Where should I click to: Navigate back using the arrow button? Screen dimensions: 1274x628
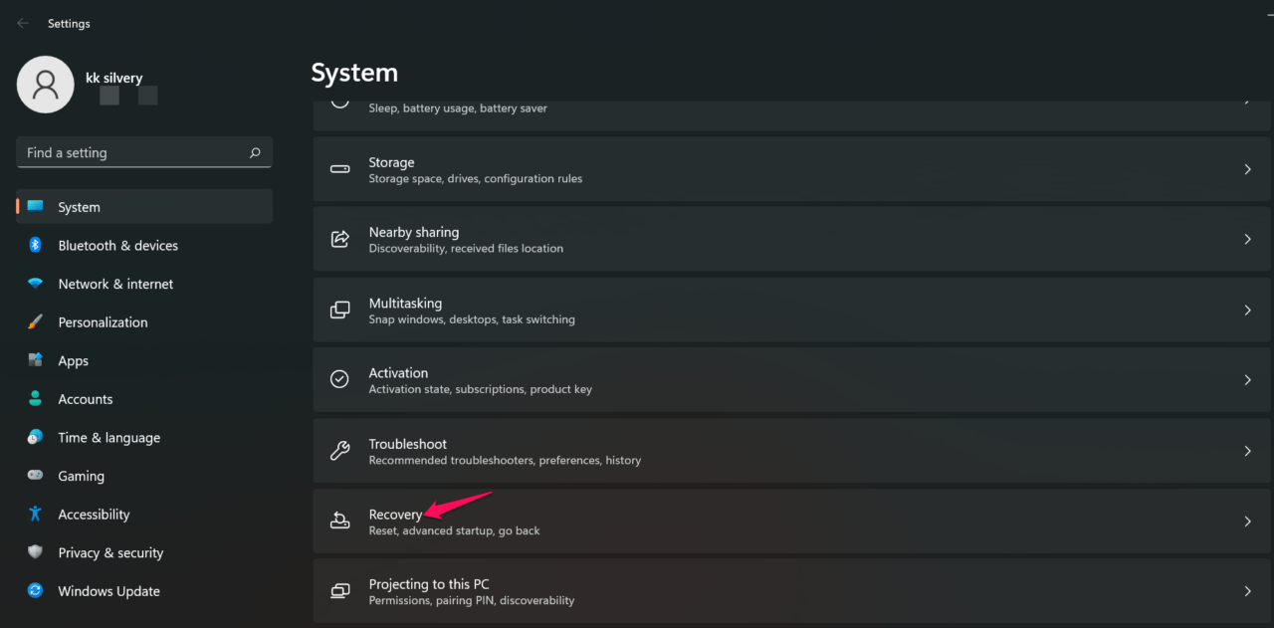coord(22,22)
